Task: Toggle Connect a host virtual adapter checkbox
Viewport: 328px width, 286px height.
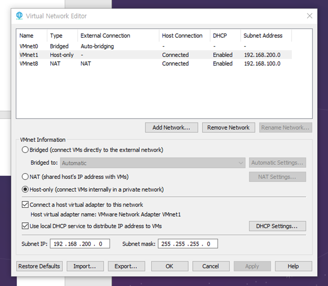Action: [x=25, y=205]
